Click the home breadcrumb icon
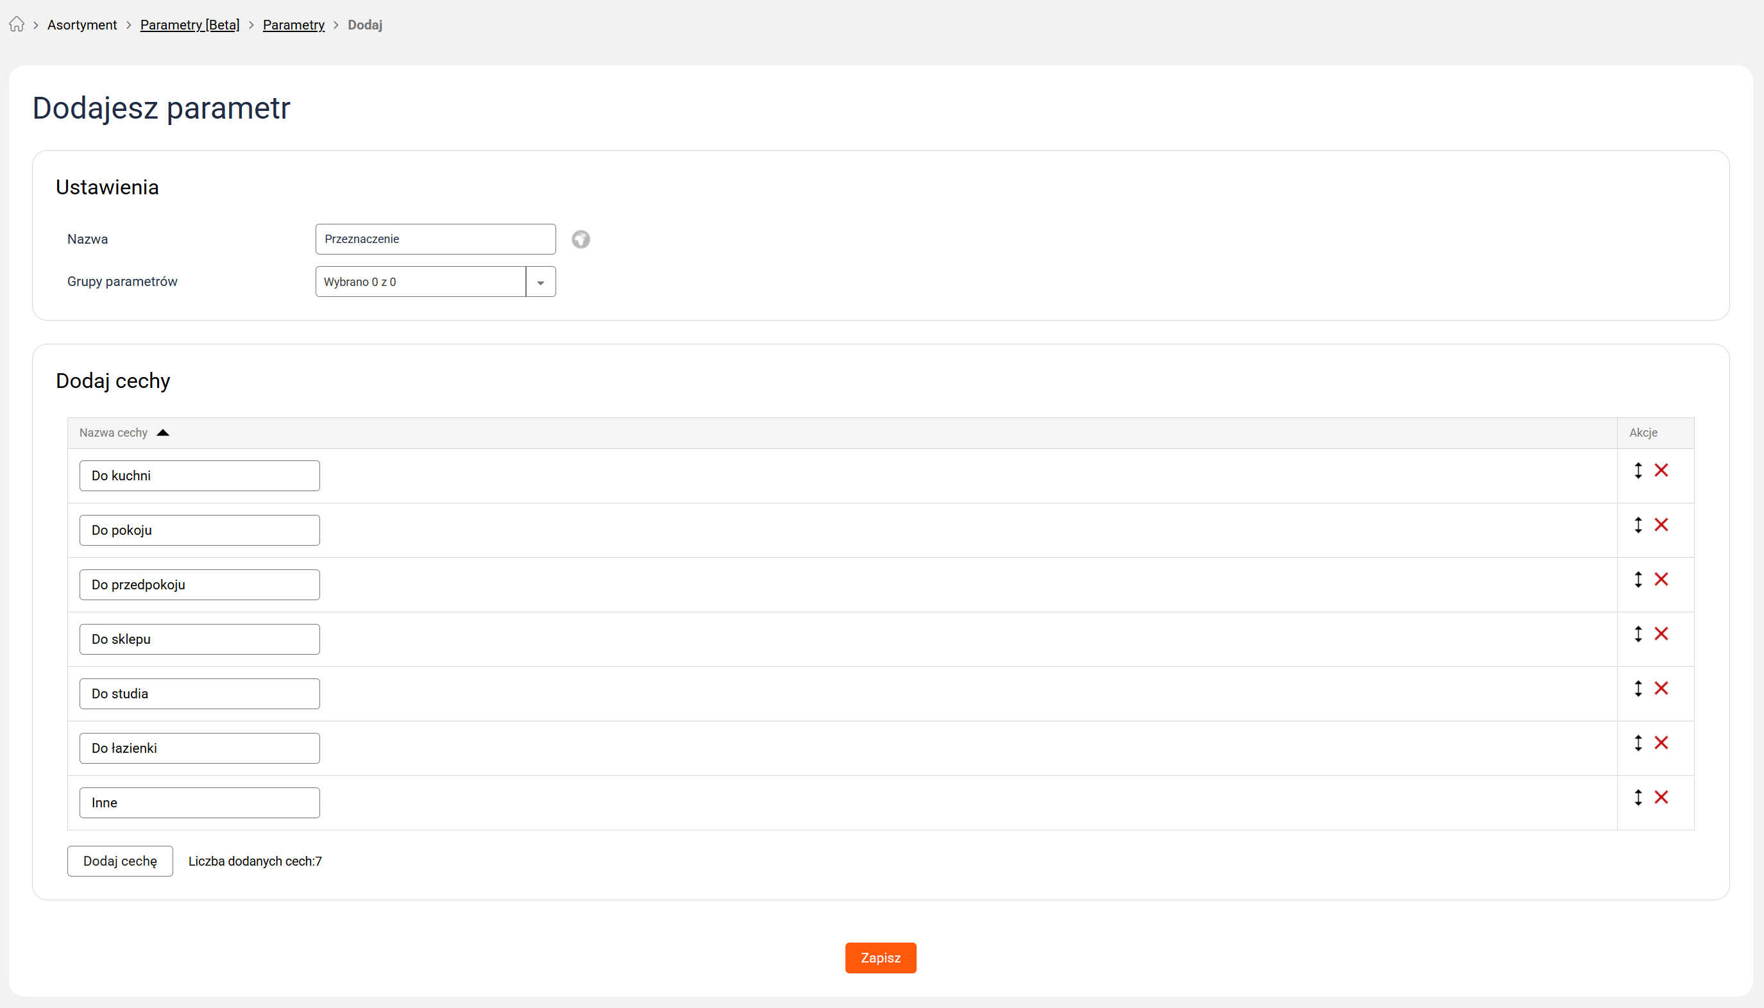The width and height of the screenshot is (1764, 1008). [x=17, y=25]
